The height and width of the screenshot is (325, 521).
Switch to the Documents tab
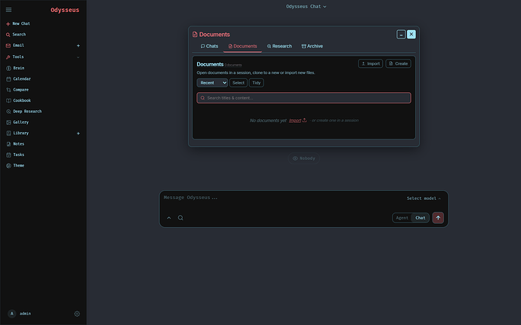click(x=242, y=46)
